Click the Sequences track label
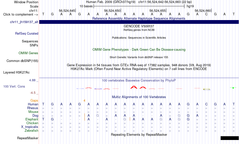This screenshot has height=144, width=239. coord(30,41)
